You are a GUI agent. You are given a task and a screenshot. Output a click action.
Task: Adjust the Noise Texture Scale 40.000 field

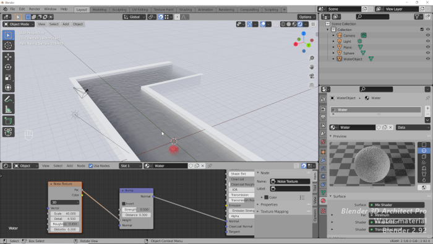pos(65,214)
